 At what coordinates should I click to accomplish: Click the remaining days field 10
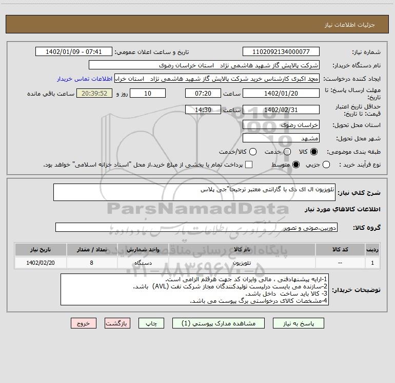click(148, 93)
